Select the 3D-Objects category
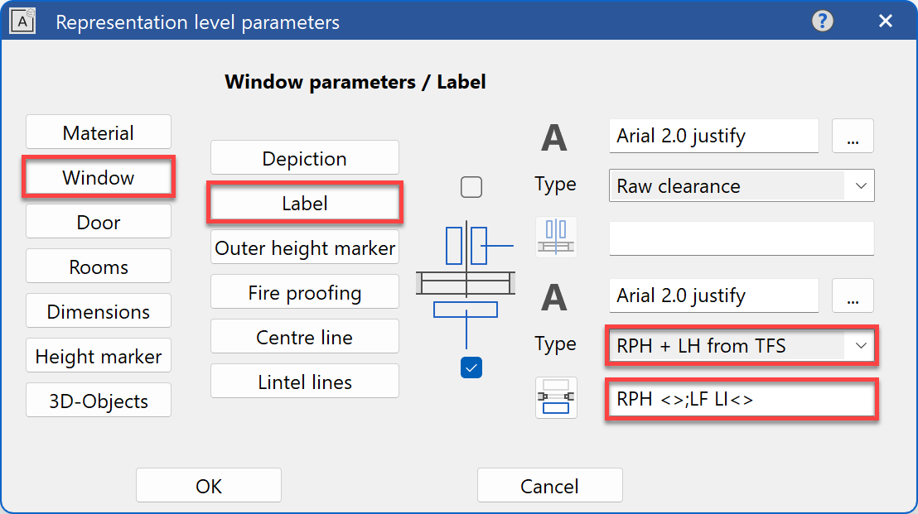 (98, 400)
